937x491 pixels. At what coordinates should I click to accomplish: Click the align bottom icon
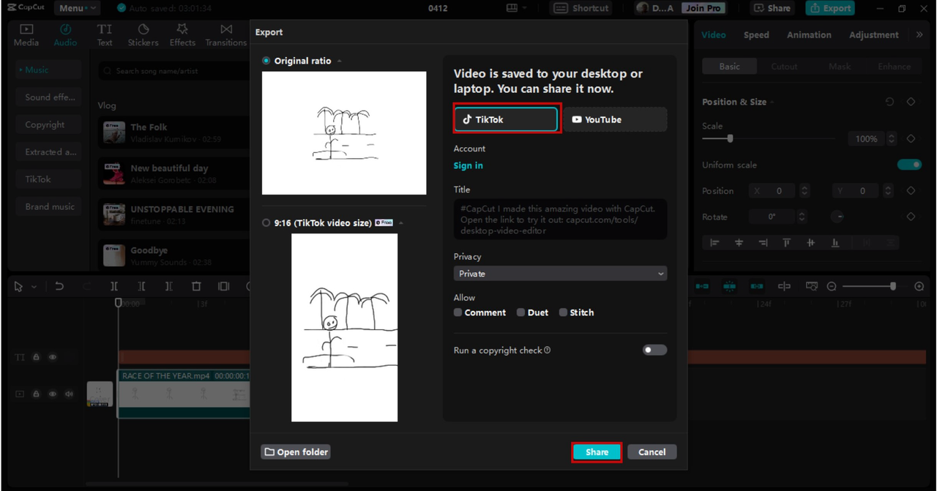[x=835, y=242]
